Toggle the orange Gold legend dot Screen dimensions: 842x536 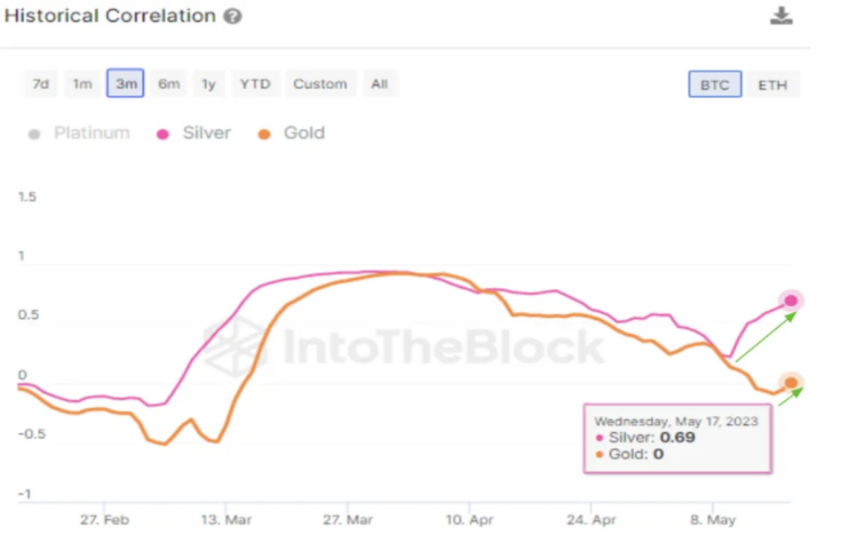263,134
